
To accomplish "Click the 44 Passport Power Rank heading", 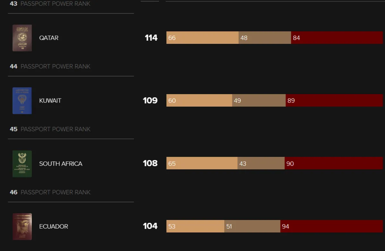I will 50,67.
